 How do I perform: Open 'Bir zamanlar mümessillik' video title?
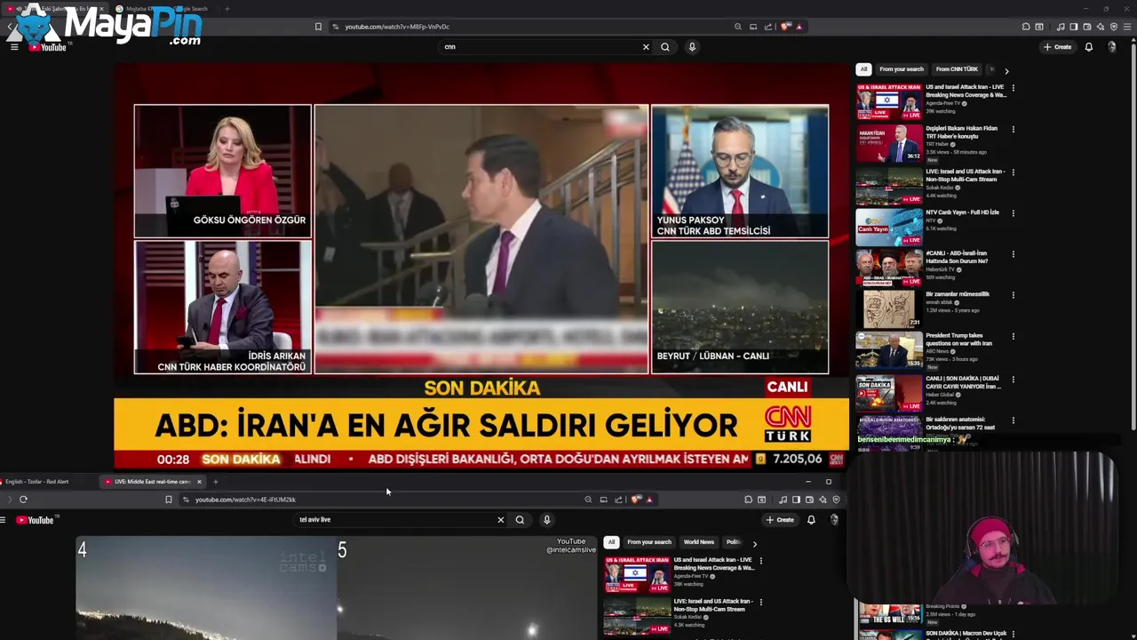tap(958, 294)
